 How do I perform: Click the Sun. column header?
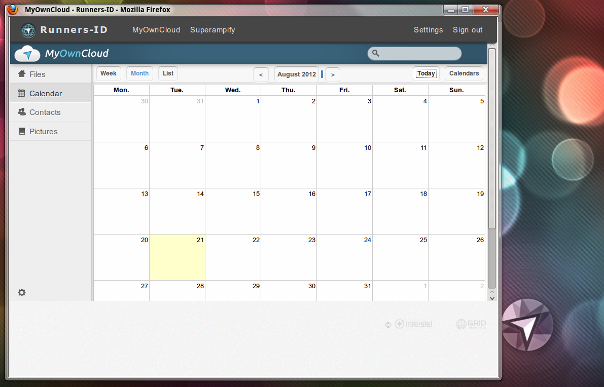pyautogui.click(x=456, y=90)
